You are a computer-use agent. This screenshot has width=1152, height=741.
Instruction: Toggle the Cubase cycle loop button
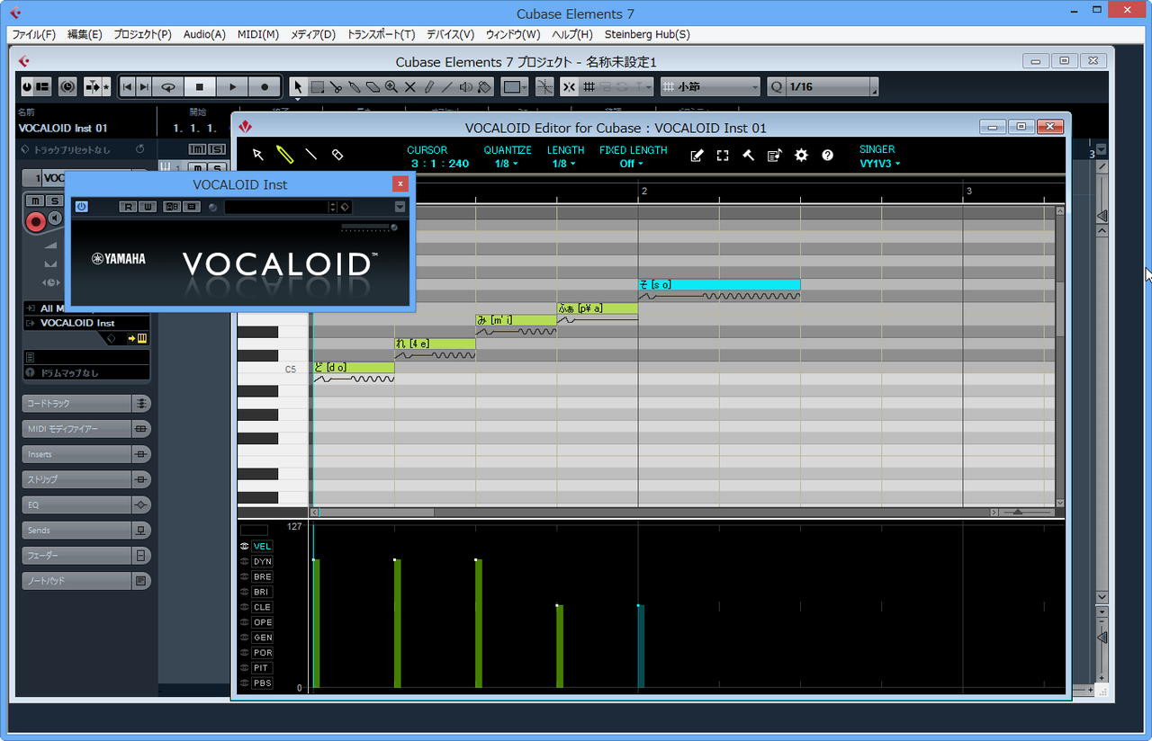pos(167,87)
